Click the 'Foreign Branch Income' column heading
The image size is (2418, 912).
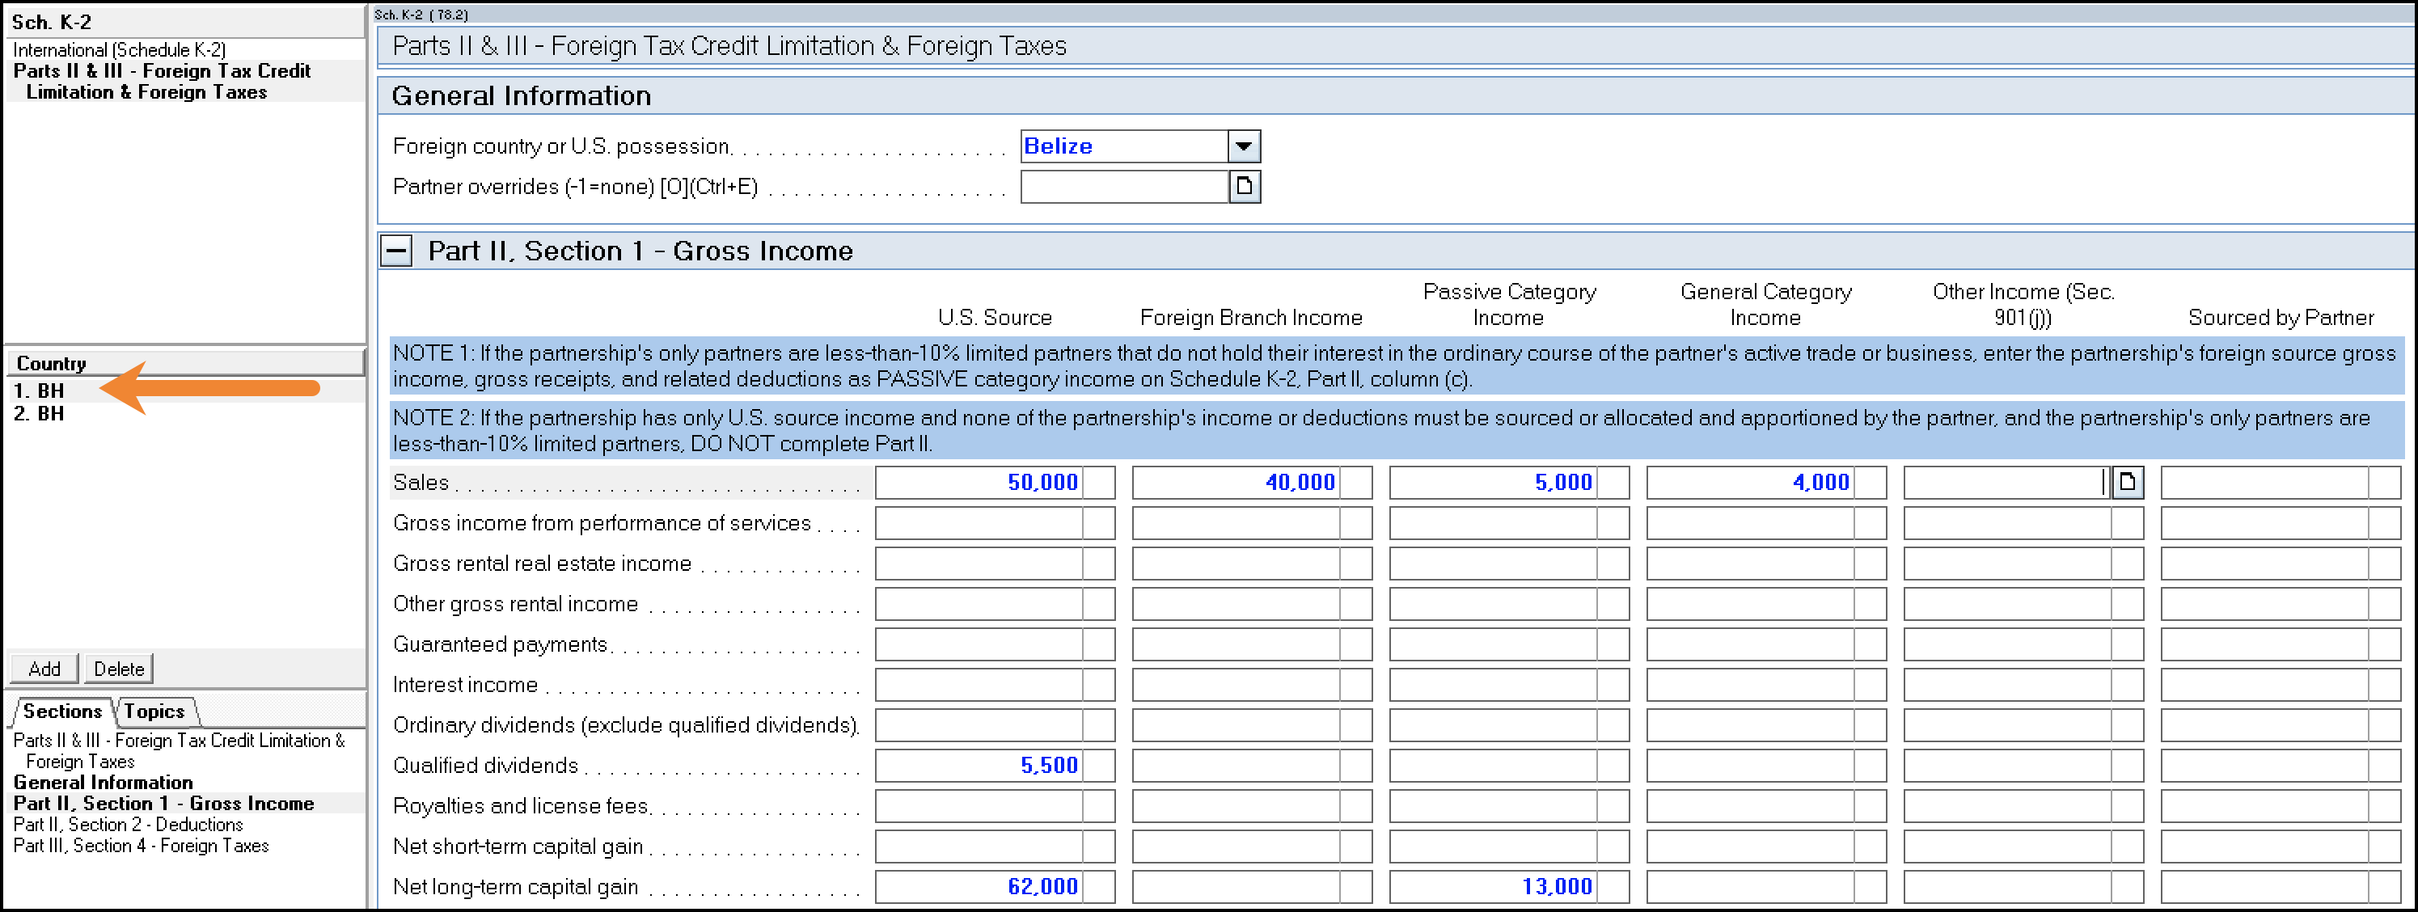1250,318
